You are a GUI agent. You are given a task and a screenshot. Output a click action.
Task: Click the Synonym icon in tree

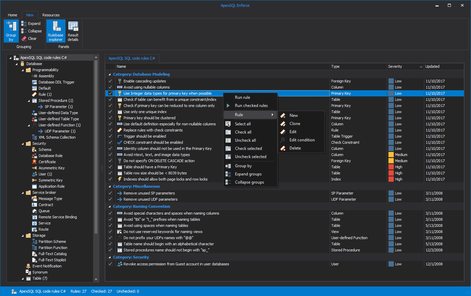[28, 272]
